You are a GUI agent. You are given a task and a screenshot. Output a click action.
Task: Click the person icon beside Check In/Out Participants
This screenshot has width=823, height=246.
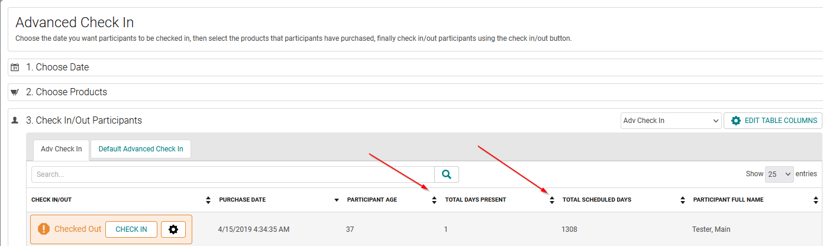(x=15, y=120)
